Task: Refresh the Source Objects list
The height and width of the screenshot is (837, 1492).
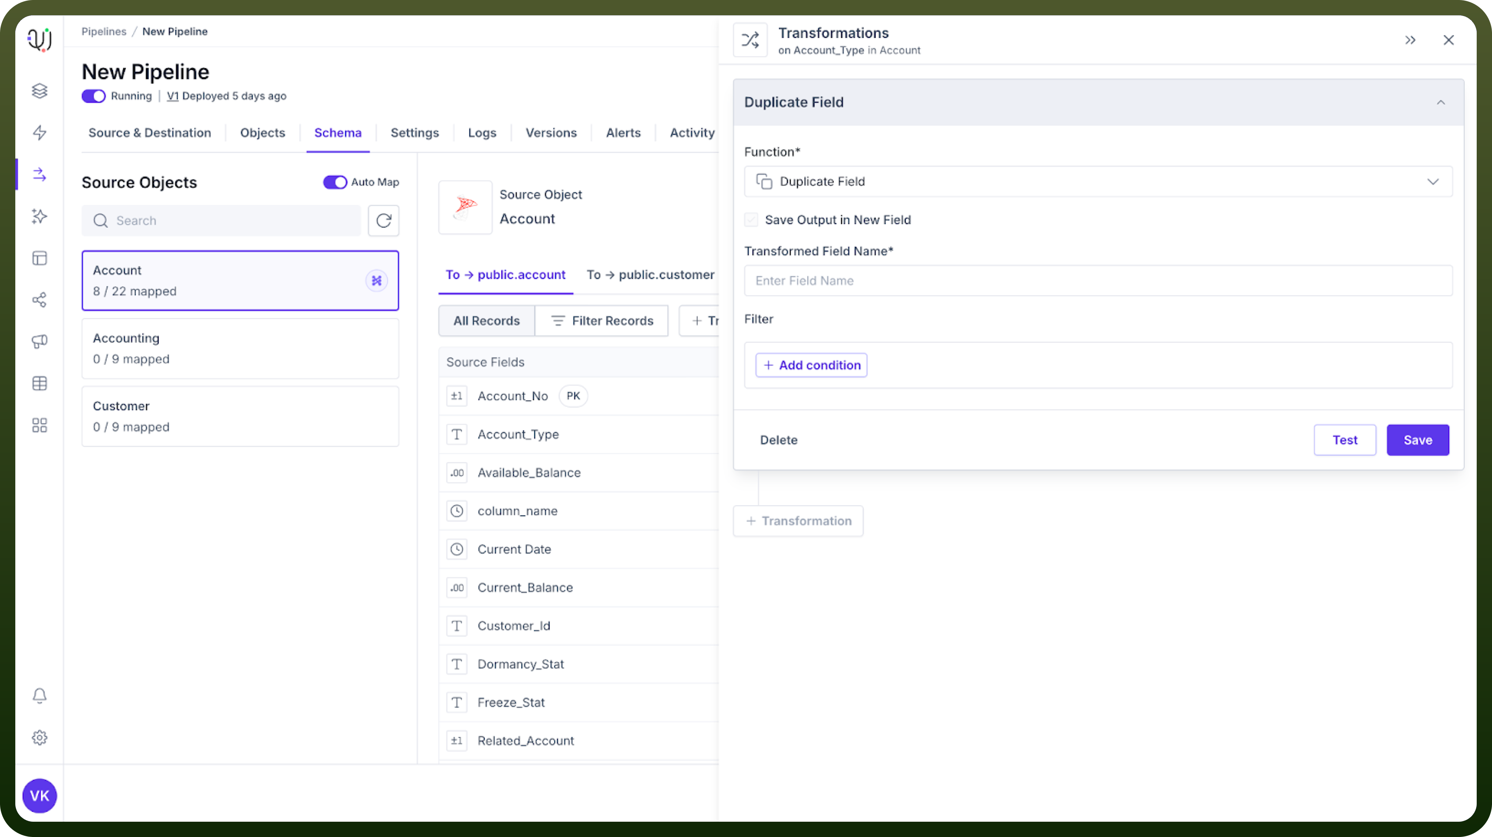Action: [x=383, y=221]
